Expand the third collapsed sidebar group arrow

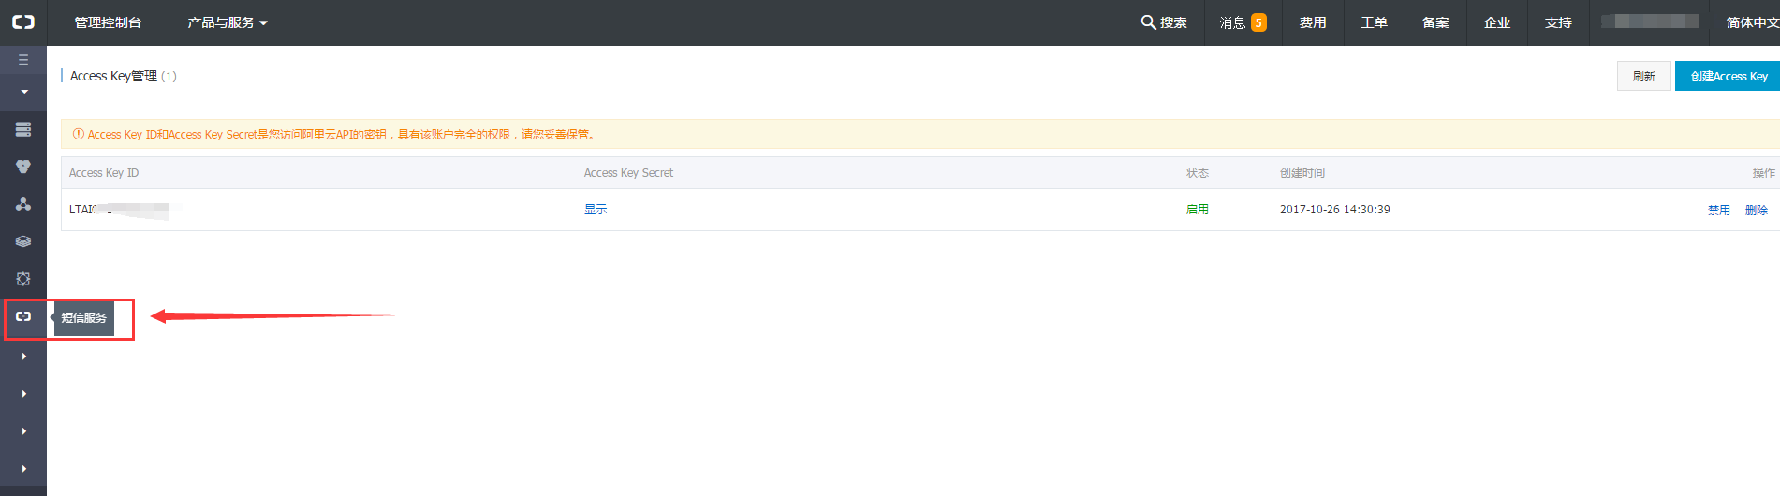[x=23, y=431]
